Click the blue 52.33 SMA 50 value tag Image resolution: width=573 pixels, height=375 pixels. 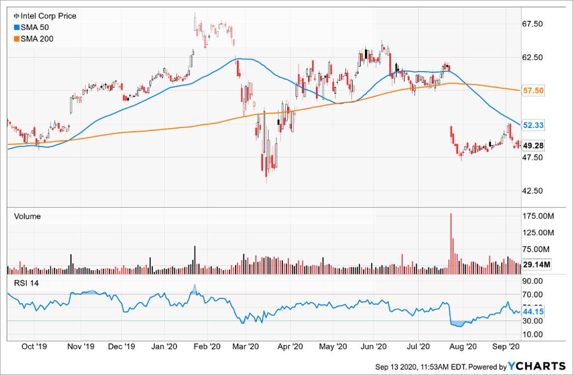point(532,125)
